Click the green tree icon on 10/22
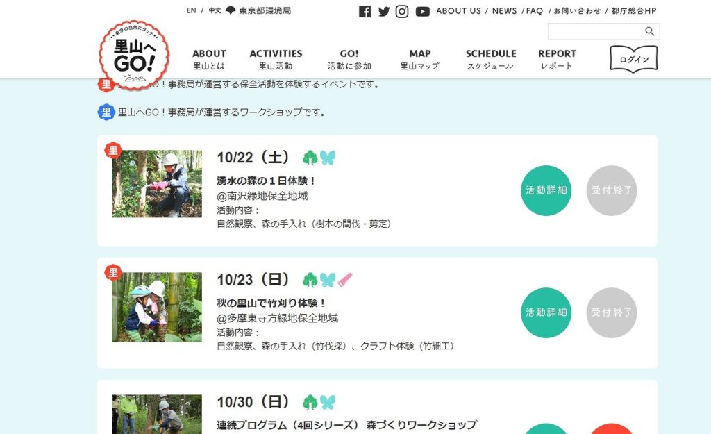This screenshot has height=434, width=711. 310,158
